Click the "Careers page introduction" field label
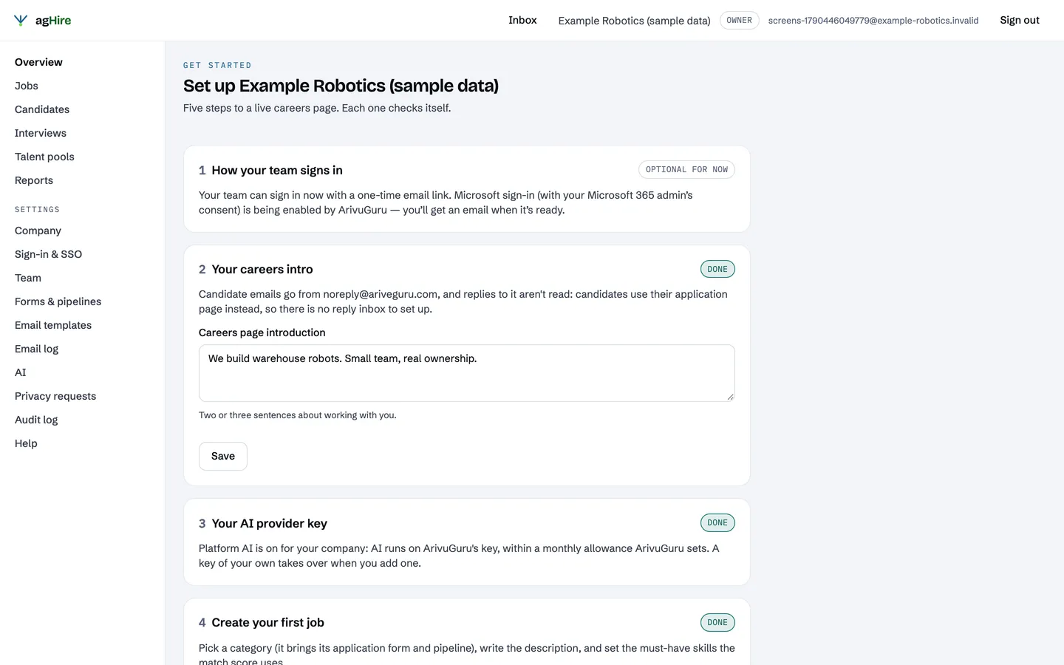 coord(262,332)
